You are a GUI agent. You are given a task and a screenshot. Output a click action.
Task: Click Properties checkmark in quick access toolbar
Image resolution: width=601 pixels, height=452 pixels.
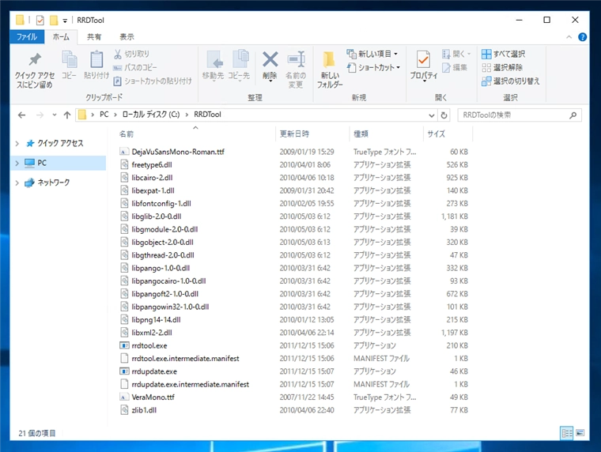pos(40,20)
